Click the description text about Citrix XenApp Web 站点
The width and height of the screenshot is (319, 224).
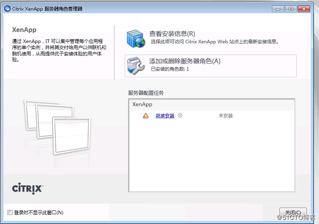215,42
